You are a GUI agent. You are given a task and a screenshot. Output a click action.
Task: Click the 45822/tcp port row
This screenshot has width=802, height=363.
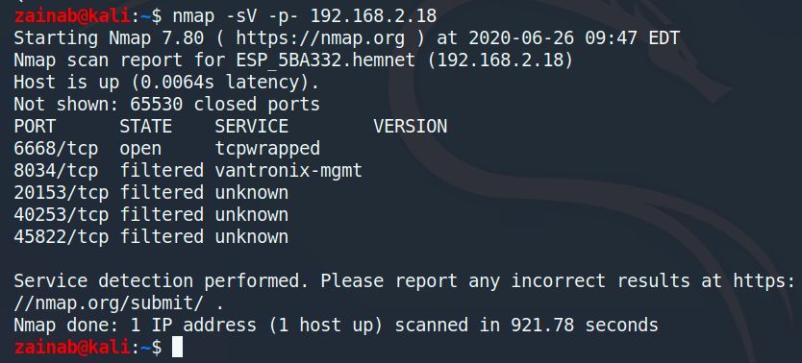click(151, 237)
